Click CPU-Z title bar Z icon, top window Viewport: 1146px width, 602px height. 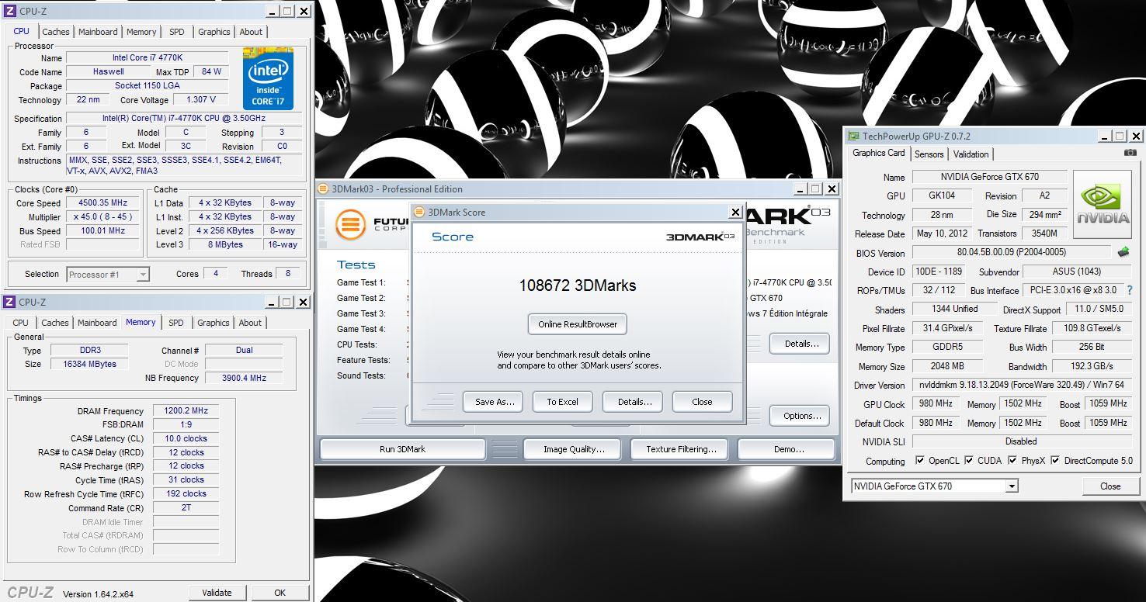click(10, 11)
